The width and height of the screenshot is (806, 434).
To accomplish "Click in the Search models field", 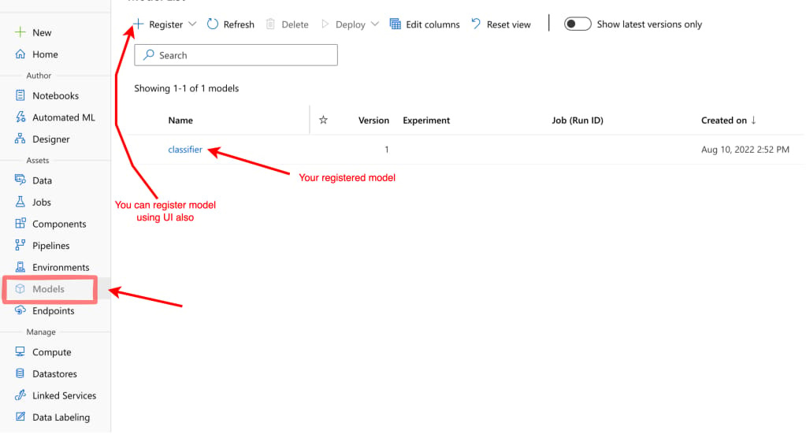I will [236, 55].
